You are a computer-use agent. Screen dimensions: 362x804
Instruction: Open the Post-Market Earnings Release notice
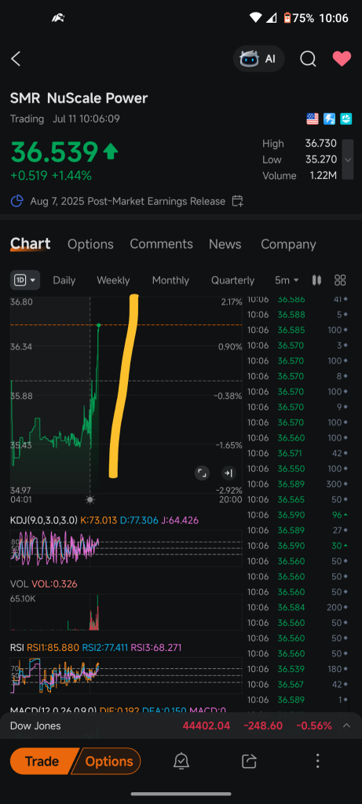coord(128,201)
